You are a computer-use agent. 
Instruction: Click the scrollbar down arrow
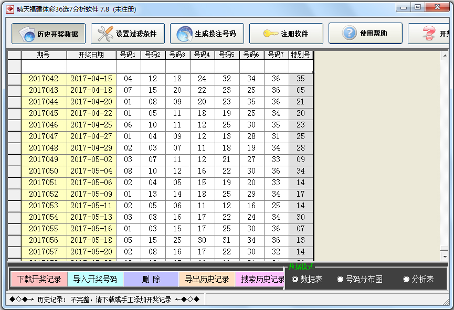point(445,256)
